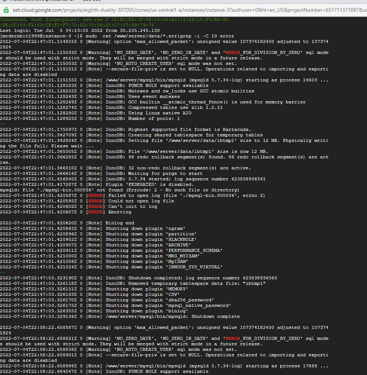Image resolution: width=367 pixels, height=375 pixels.
Task: Click "mysqld: File './mysql-bin.000036' not found" line
Action: point(120,190)
